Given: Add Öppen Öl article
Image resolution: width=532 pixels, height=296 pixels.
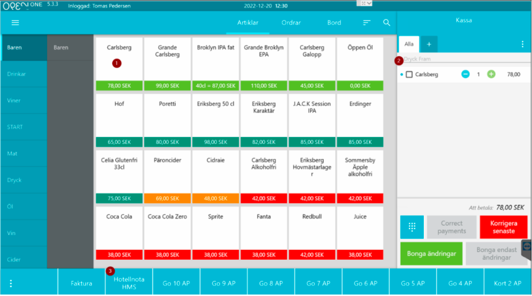Looking at the screenshot, I should pyautogui.click(x=360, y=64).
